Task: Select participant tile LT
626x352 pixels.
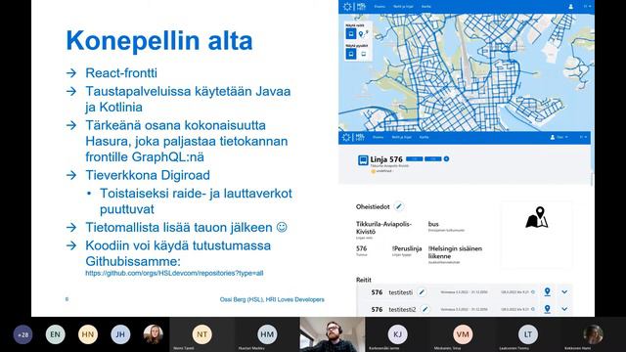Action: pyautogui.click(x=528, y=334)
